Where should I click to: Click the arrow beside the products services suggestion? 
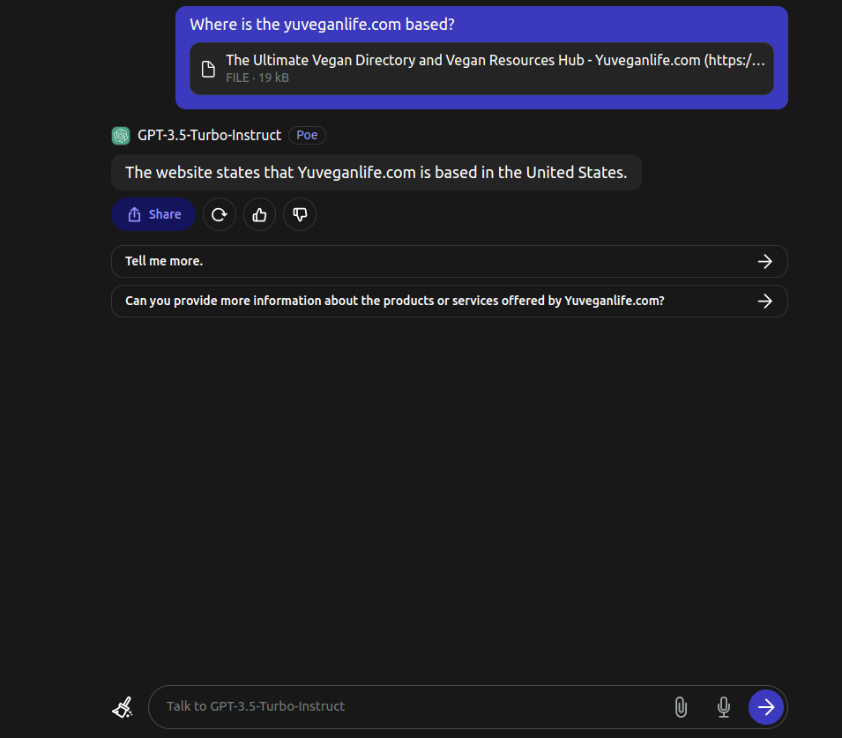(x=764, y=301)
